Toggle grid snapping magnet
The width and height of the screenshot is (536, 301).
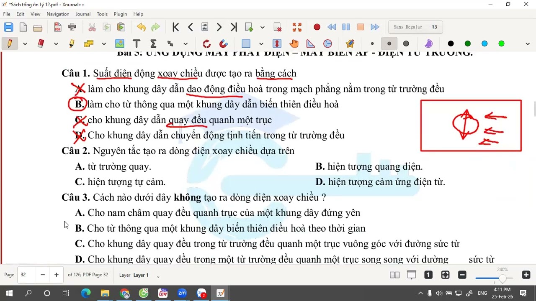[x=224, y=43]
